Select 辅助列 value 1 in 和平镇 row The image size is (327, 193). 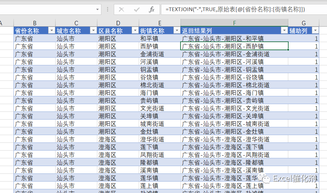click(304, 38)
